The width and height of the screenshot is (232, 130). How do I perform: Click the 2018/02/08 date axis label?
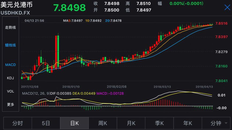coord(117,87)
